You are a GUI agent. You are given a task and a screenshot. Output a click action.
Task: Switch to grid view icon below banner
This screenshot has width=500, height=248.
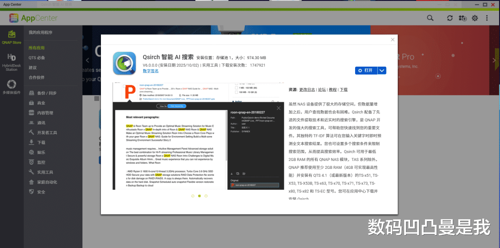coord(97,99)
